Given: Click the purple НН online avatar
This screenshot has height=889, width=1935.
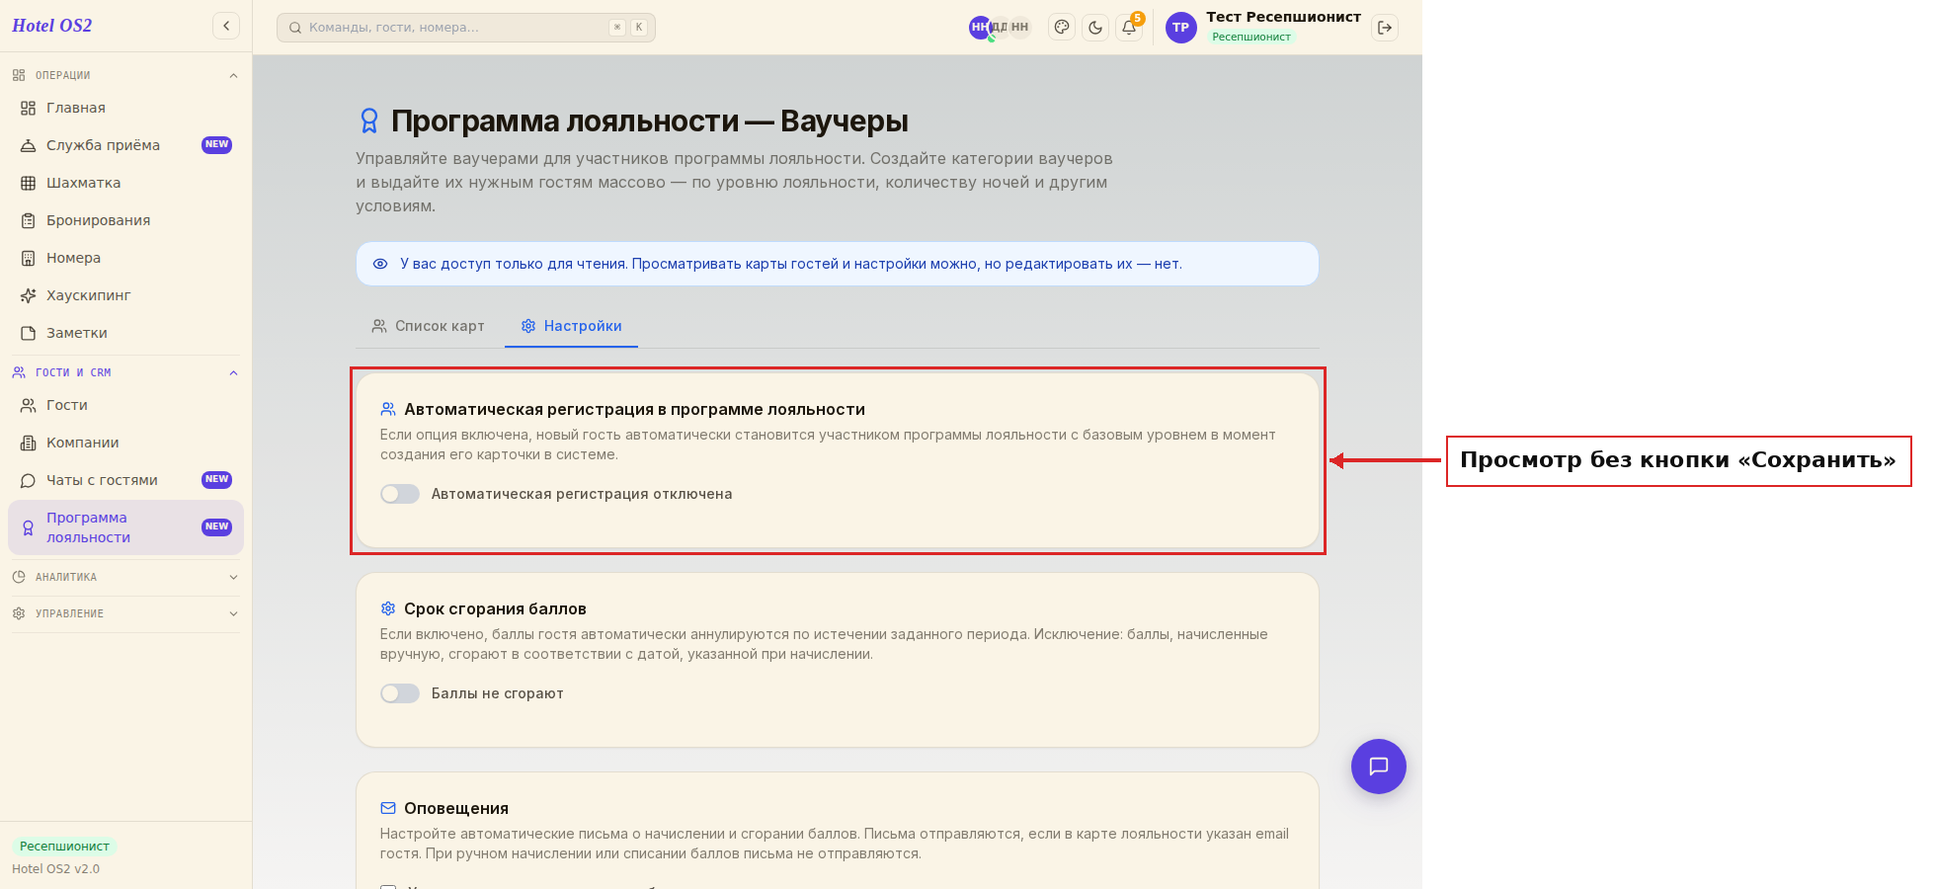Looking at the screenshot, I should [980, 28].
